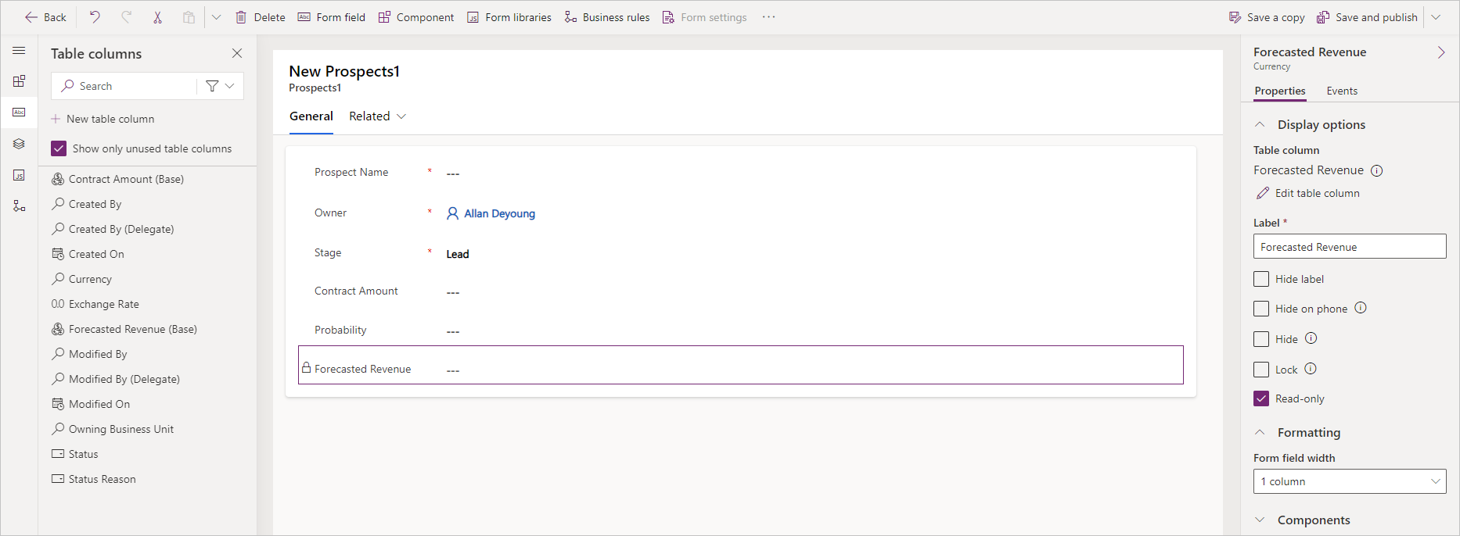
Task: Select the Table columns icon in the left rail
Action: tap(20, 113)
